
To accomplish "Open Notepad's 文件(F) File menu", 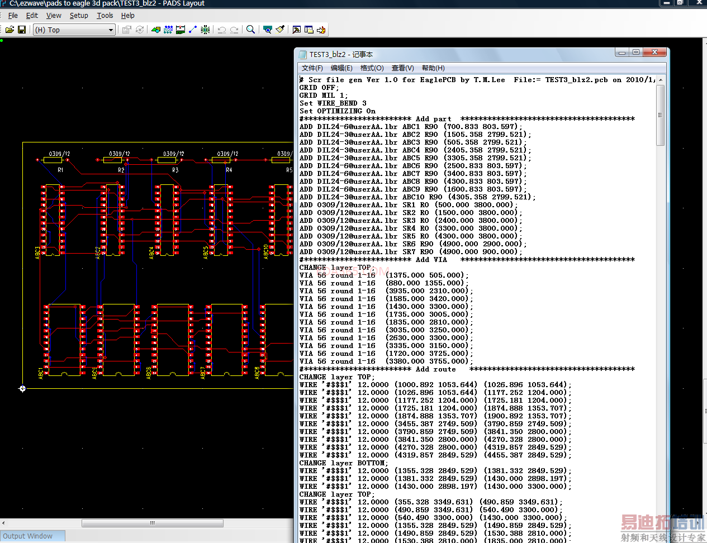I will tap(312, 68).
